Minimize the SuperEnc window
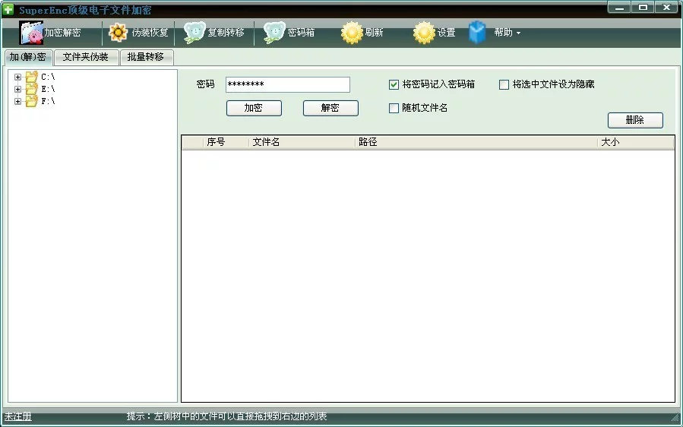Screen dimensions: 683x427 click(x=619, y=7)
